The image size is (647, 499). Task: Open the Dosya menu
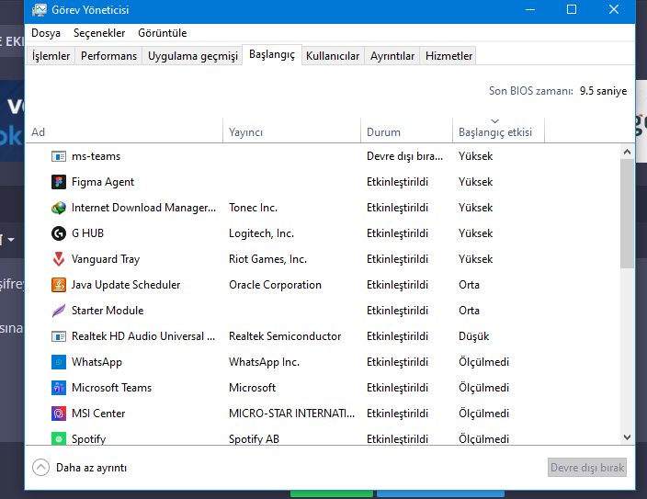[46, 33]
